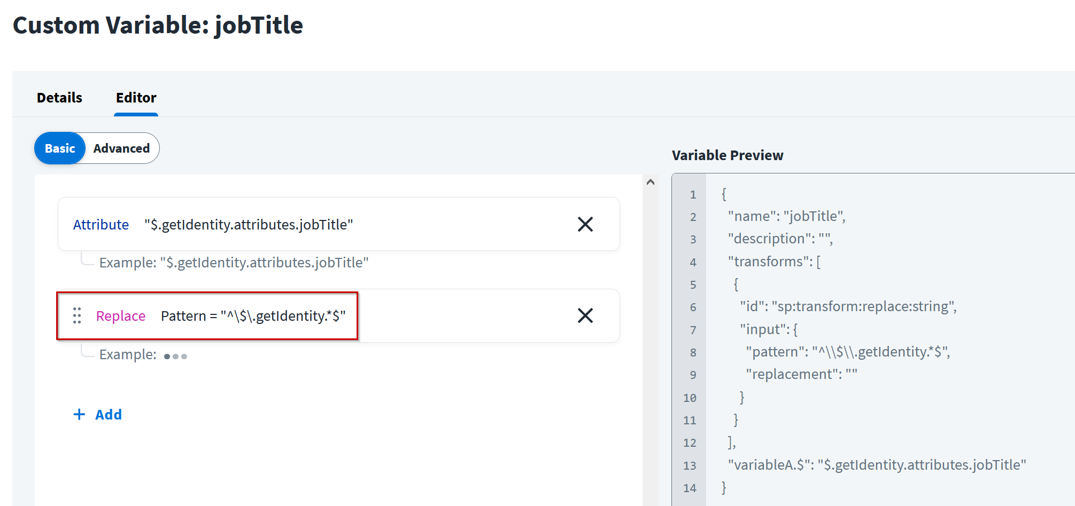Click the blue Attribute label
1075x506 pixels.
[x=100, y=225]
